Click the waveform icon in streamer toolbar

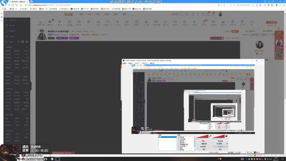59,22
